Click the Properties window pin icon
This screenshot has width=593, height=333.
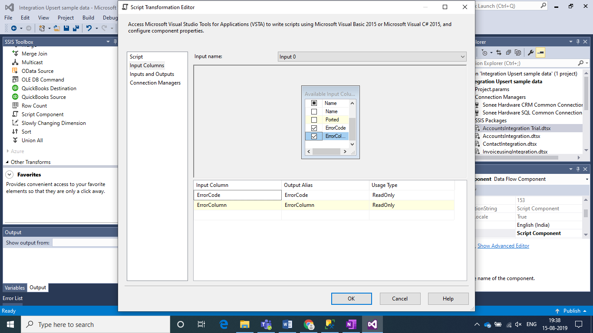pos(578,170)
